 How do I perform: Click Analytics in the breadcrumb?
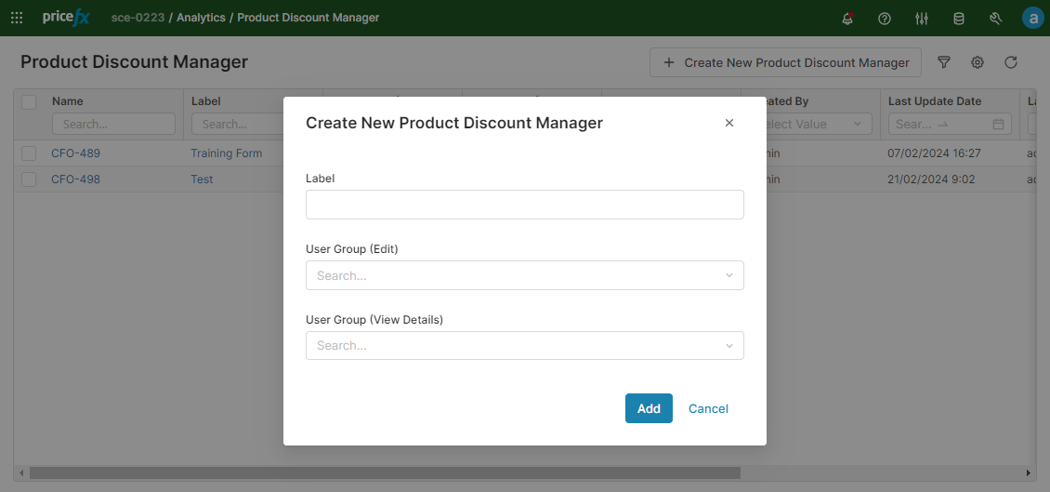pyautogui.click(x=201, y=18)
